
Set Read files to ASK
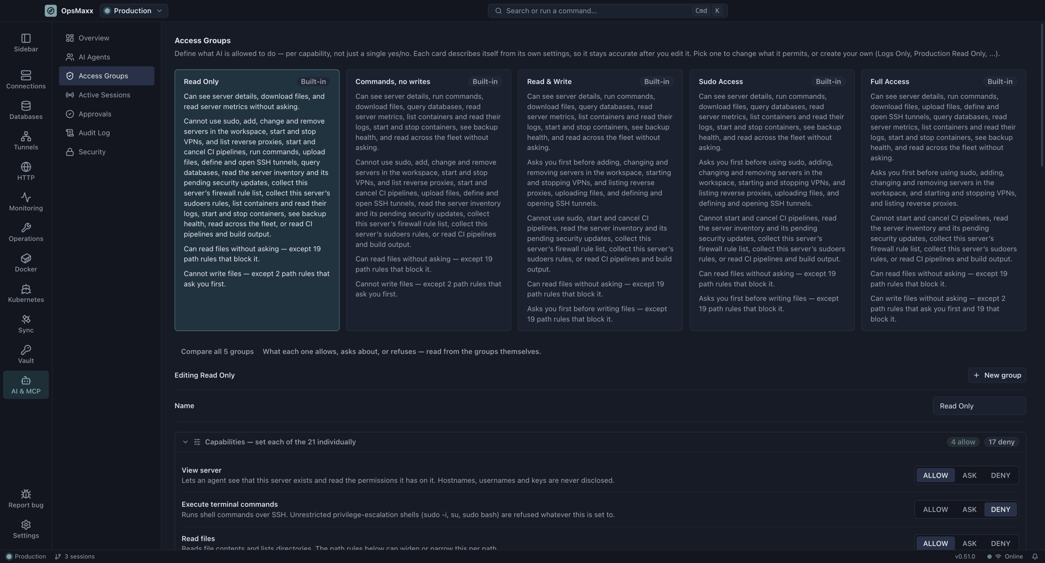[x=969, y=543]
